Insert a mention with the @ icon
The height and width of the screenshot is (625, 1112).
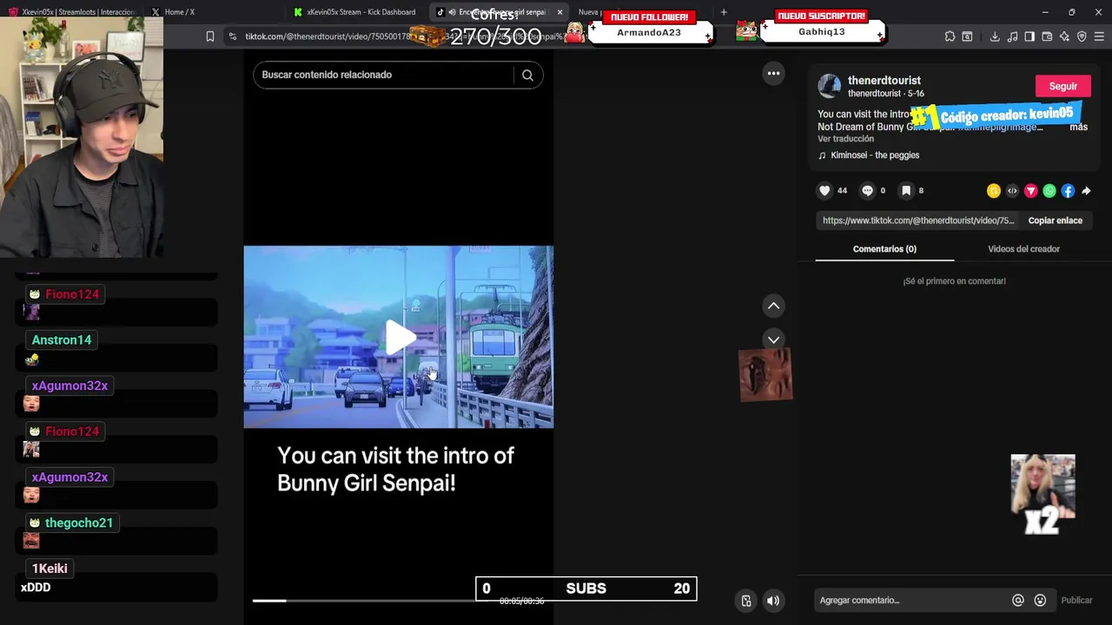pos(1018,600)
